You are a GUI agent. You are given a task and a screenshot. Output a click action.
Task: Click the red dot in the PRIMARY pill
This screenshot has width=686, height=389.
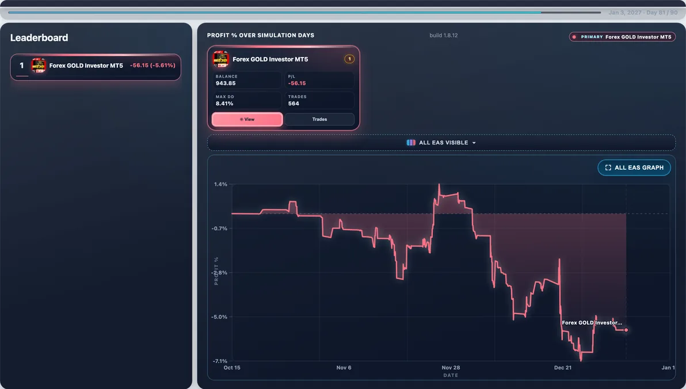point(574,37)
